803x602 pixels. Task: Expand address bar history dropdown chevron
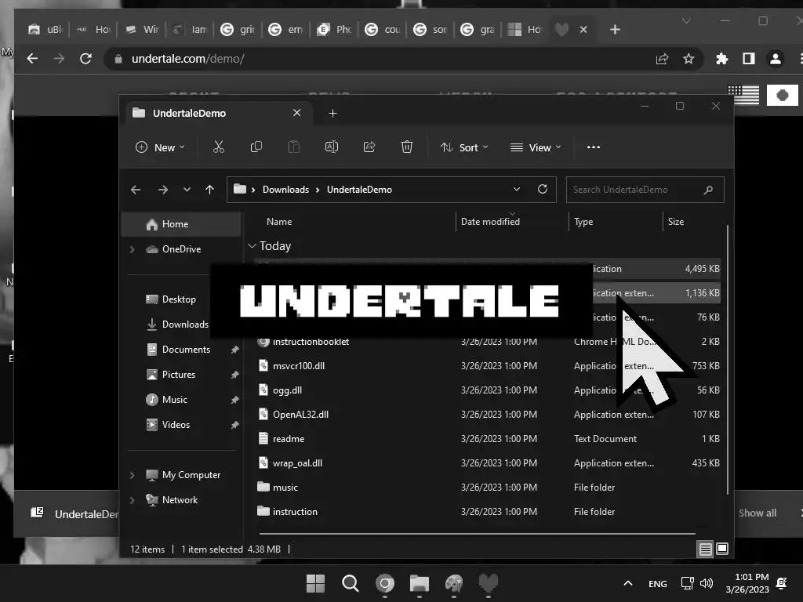517,190
